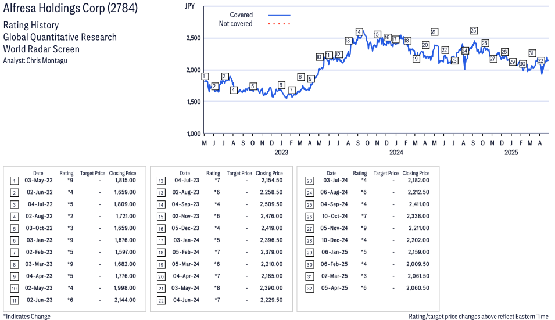Click the 06-Aug-24 date cell

coord(334,192)
